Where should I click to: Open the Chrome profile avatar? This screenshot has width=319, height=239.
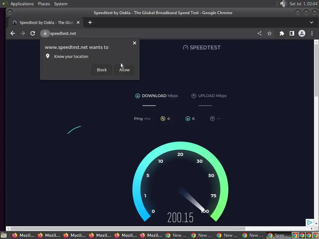click(302, 33)
